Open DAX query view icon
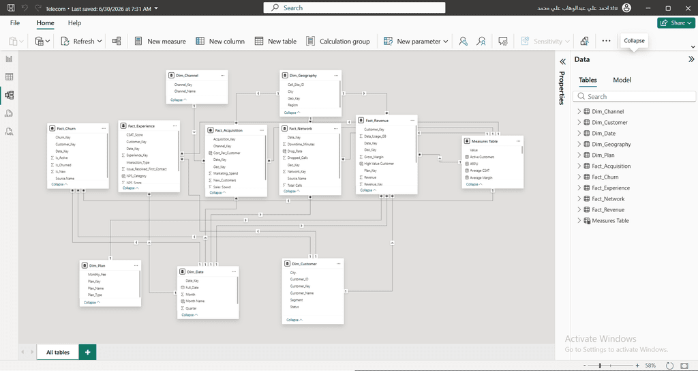This screenshot has width=698, height=371. 9,114
